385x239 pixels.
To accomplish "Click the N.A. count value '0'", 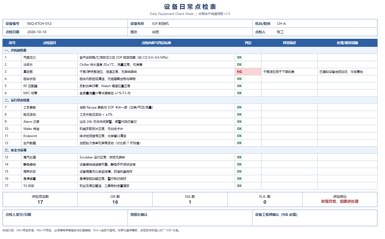I will point(265,202).
